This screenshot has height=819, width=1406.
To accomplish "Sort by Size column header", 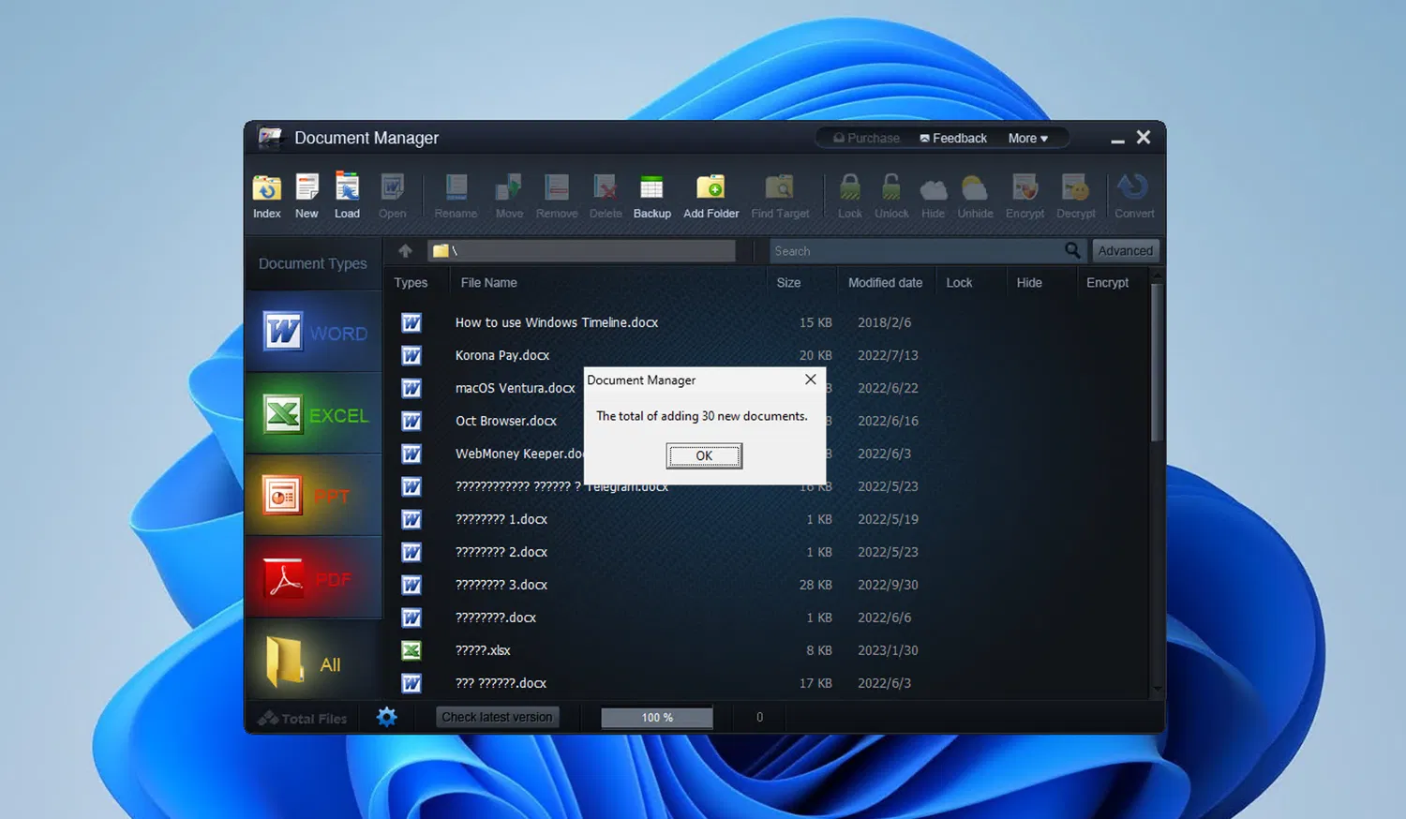I will 788,282.
